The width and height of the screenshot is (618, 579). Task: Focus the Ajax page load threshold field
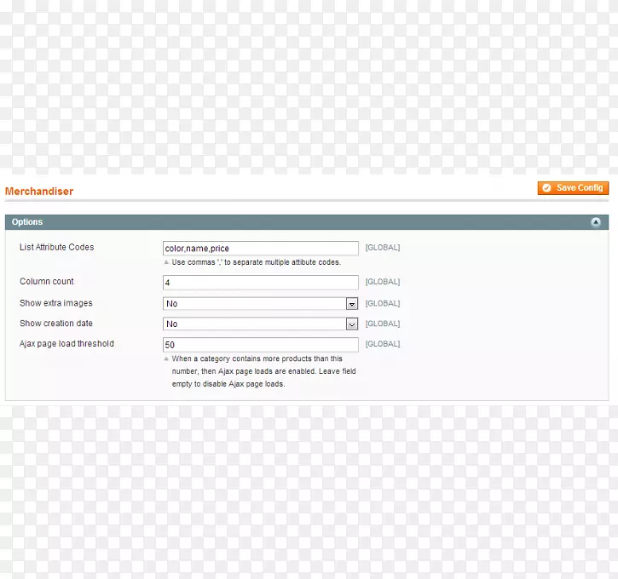tap(261, 345)
